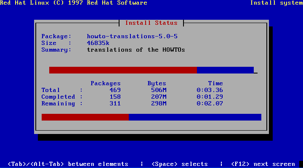Click completed time value 0:01.29
This screenshot has height=168, width=303.
coord(210,97)
